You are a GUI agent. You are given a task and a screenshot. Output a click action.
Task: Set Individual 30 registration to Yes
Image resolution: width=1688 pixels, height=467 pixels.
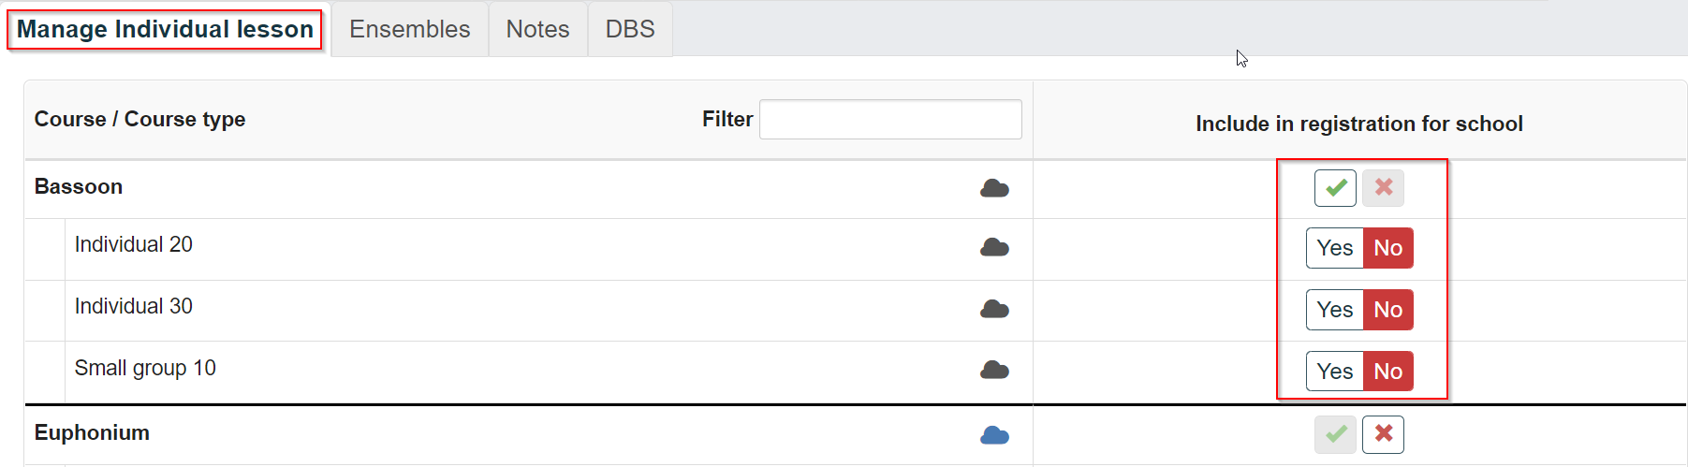1335,310
